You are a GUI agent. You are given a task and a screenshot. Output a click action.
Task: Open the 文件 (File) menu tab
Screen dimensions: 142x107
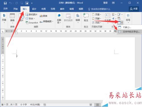pyautogui.click(x=5, y=9)
